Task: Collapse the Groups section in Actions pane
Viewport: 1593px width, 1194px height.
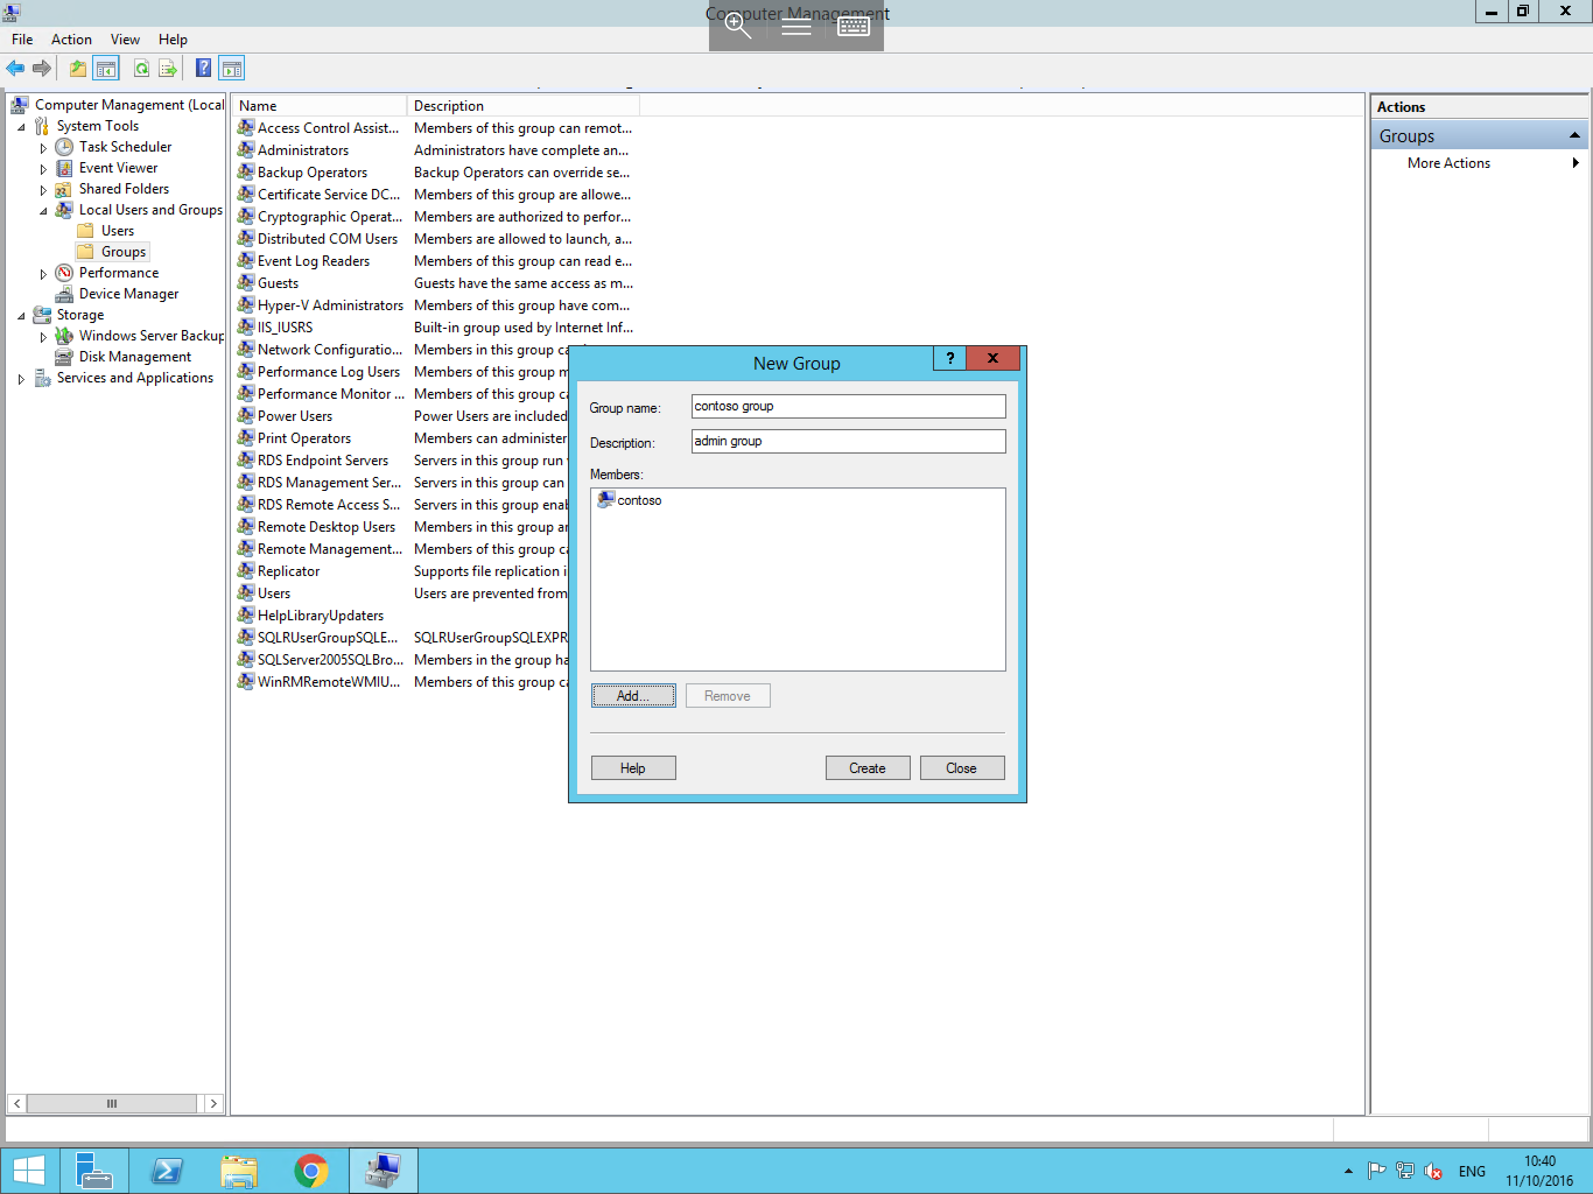Action: pyautogui.click(x=1574, y=135)
